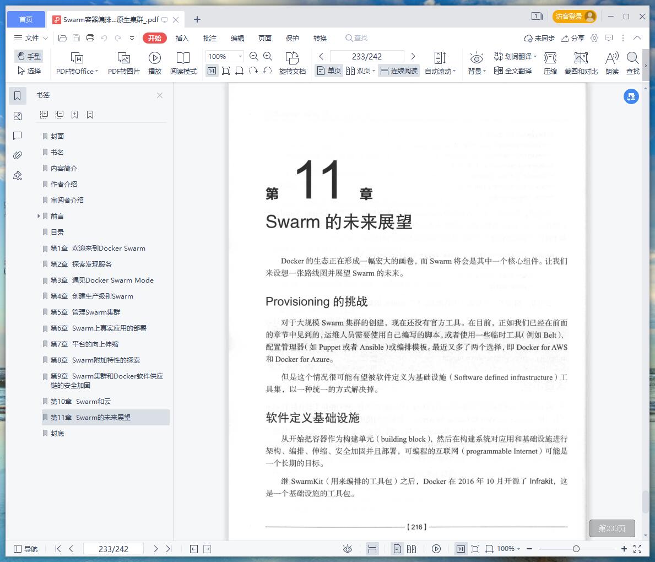Click the 分享 share button
This screenshot has height=562, width=655.
572,38
